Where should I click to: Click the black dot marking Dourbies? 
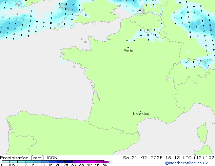141,111
